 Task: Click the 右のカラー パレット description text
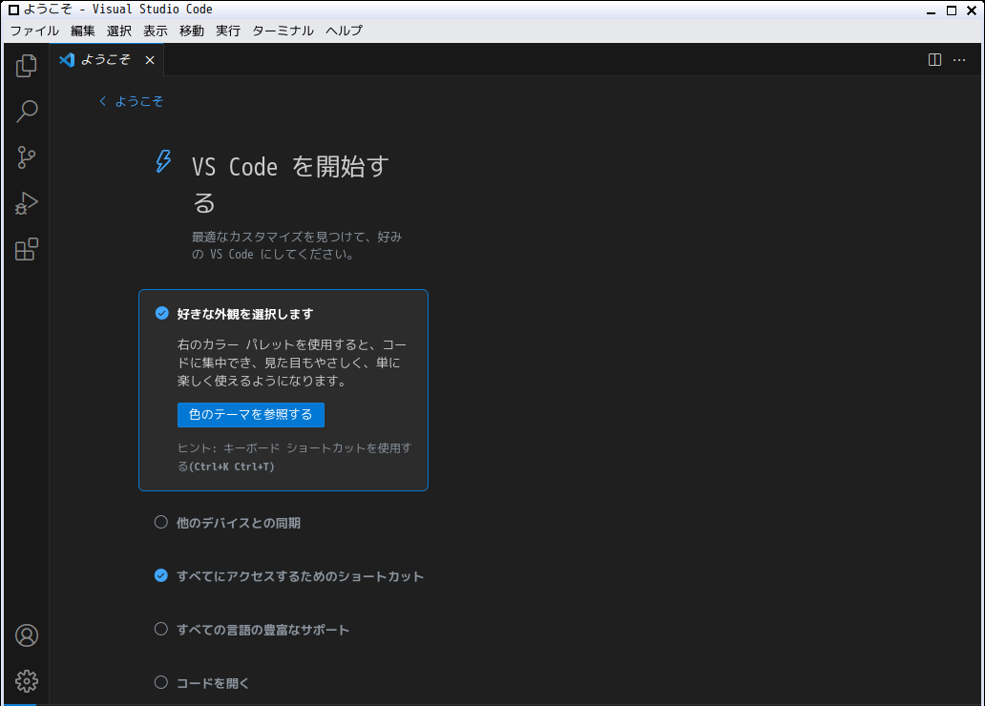coord(291,363)
